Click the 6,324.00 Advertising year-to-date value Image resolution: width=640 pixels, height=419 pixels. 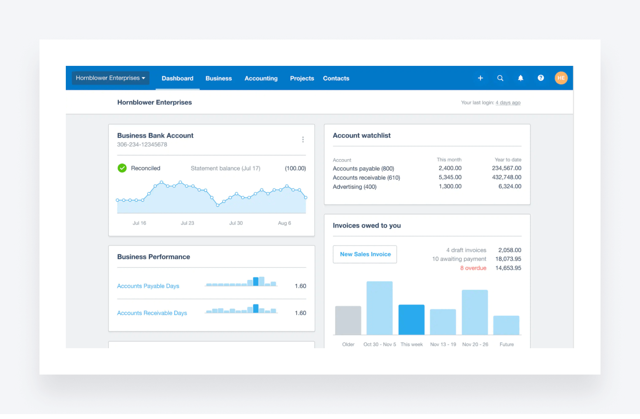(x=510, y=186)
